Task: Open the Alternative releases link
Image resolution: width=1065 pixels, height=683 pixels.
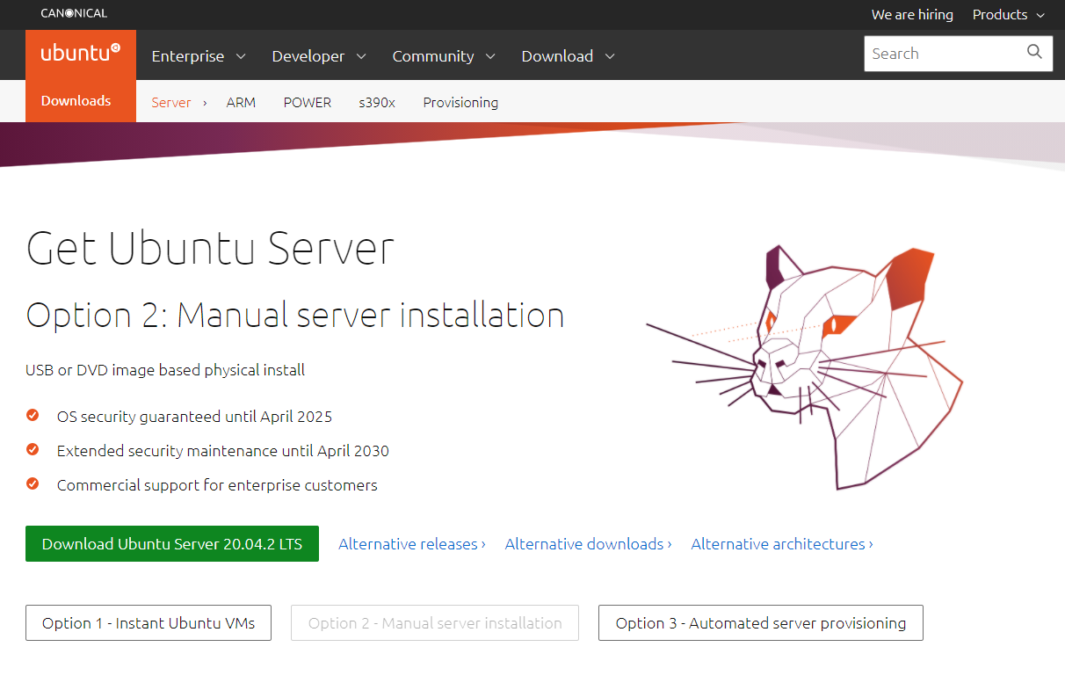Action: click(412, 544)
